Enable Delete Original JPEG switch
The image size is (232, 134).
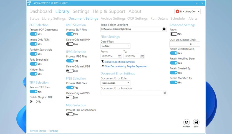click(x=70, y=71)
